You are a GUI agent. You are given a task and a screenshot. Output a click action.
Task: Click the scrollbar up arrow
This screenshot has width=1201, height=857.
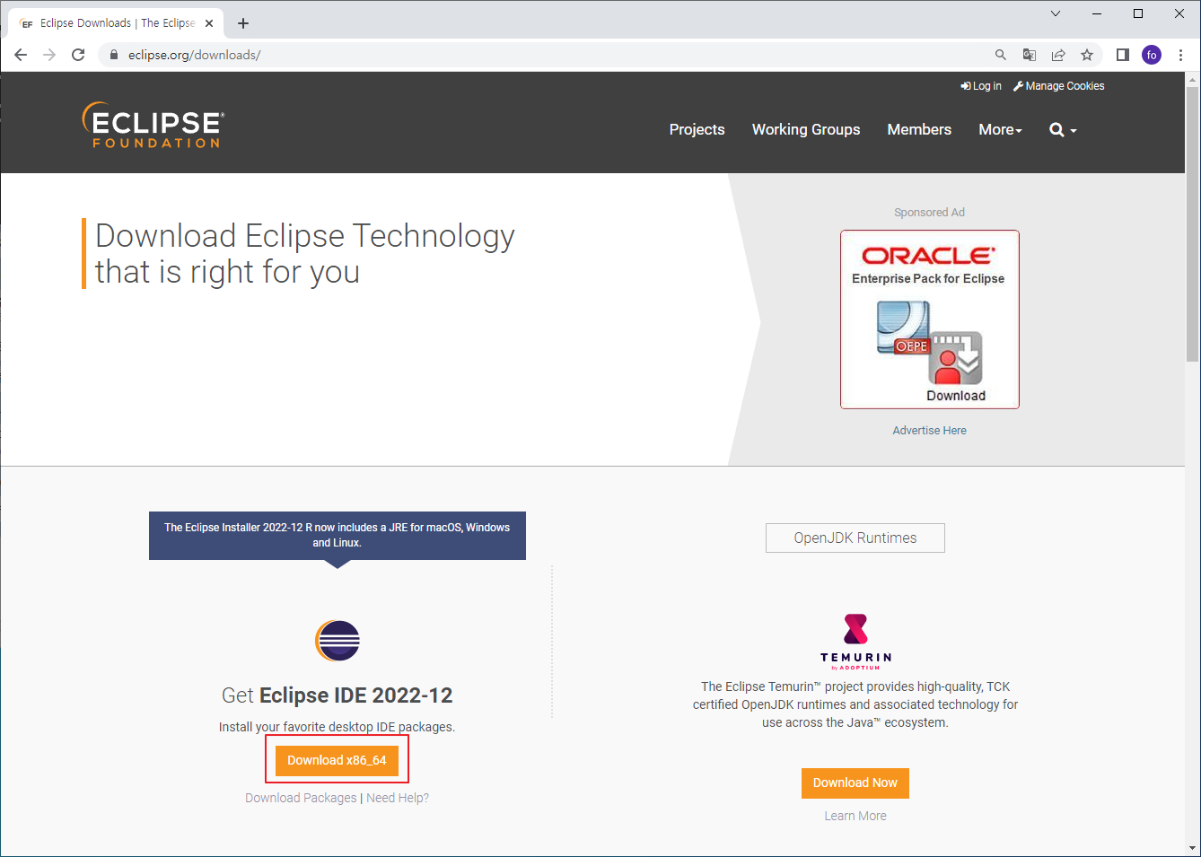(x=1192, y=79)
